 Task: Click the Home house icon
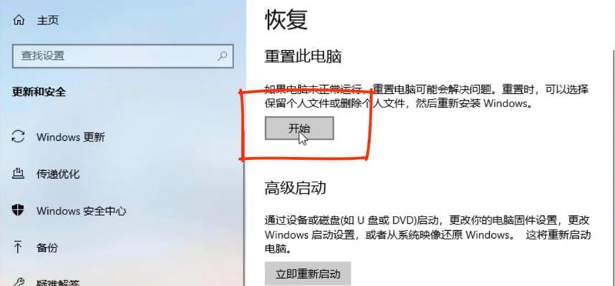tap(19, 20)
